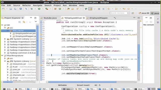Click the editor horizontal scrollbar thumb
The image size is (161, 90).
82,82
